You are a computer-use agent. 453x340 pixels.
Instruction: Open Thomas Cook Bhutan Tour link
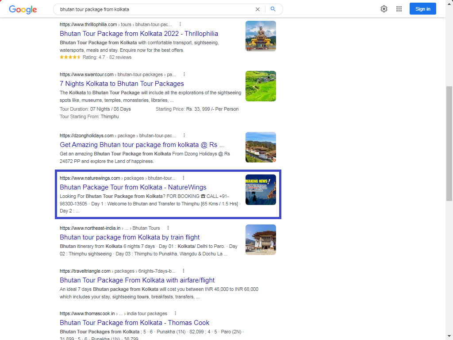click(x=134, y=323)
